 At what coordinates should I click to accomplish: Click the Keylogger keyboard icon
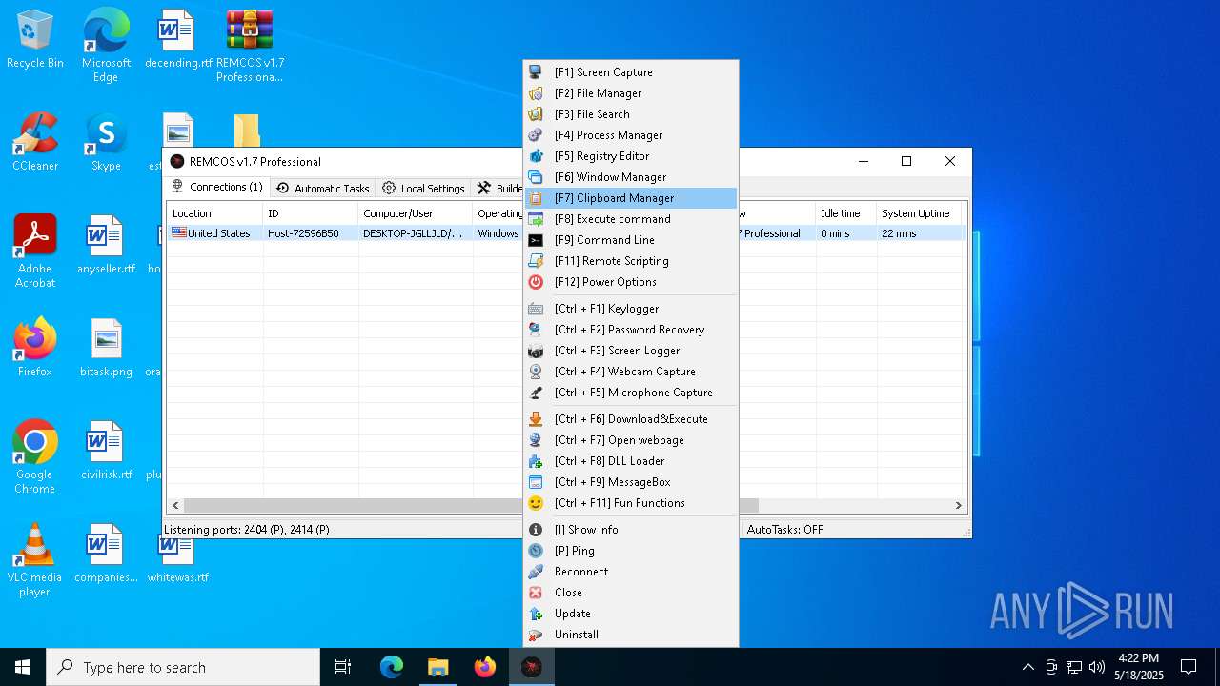click(x=536, y=309)
